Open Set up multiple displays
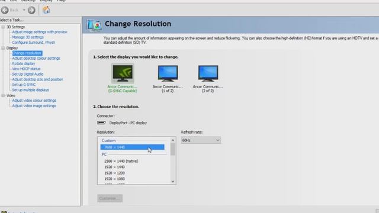Viewport: 379px width, 213px height. click(x=30, y=90)
